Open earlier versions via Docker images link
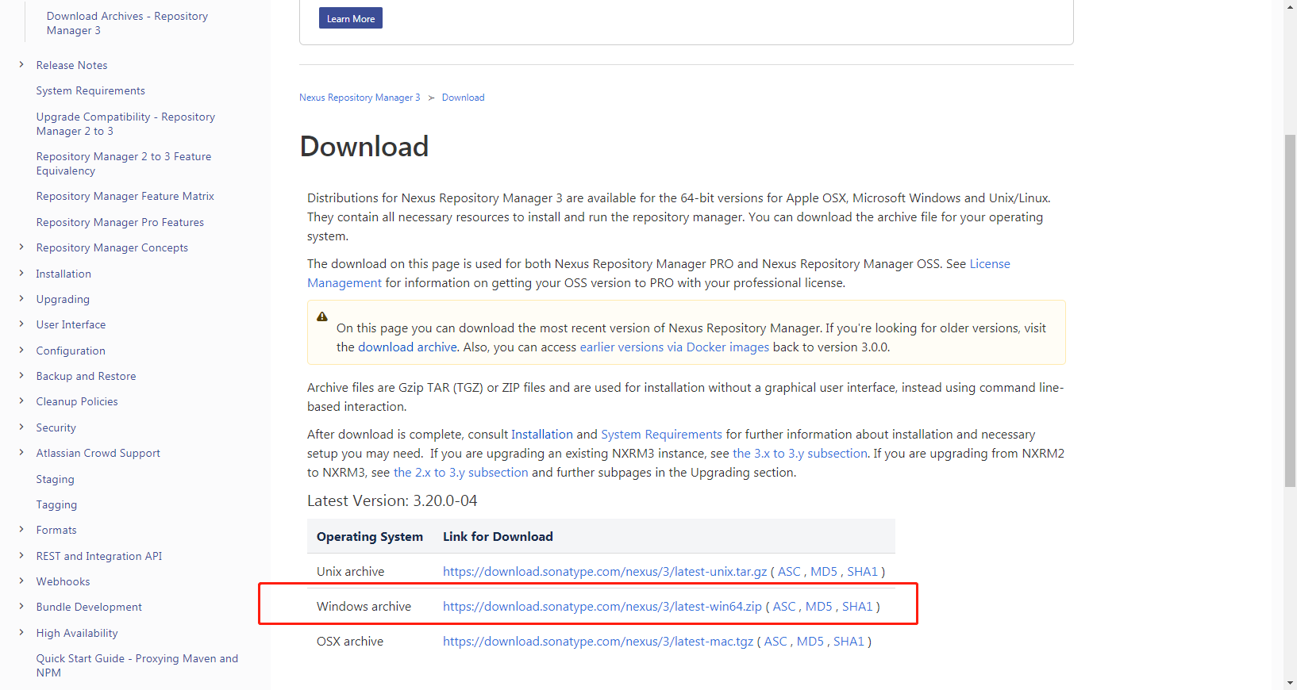This screenshot has height=690, width=1297. [675, 347]
